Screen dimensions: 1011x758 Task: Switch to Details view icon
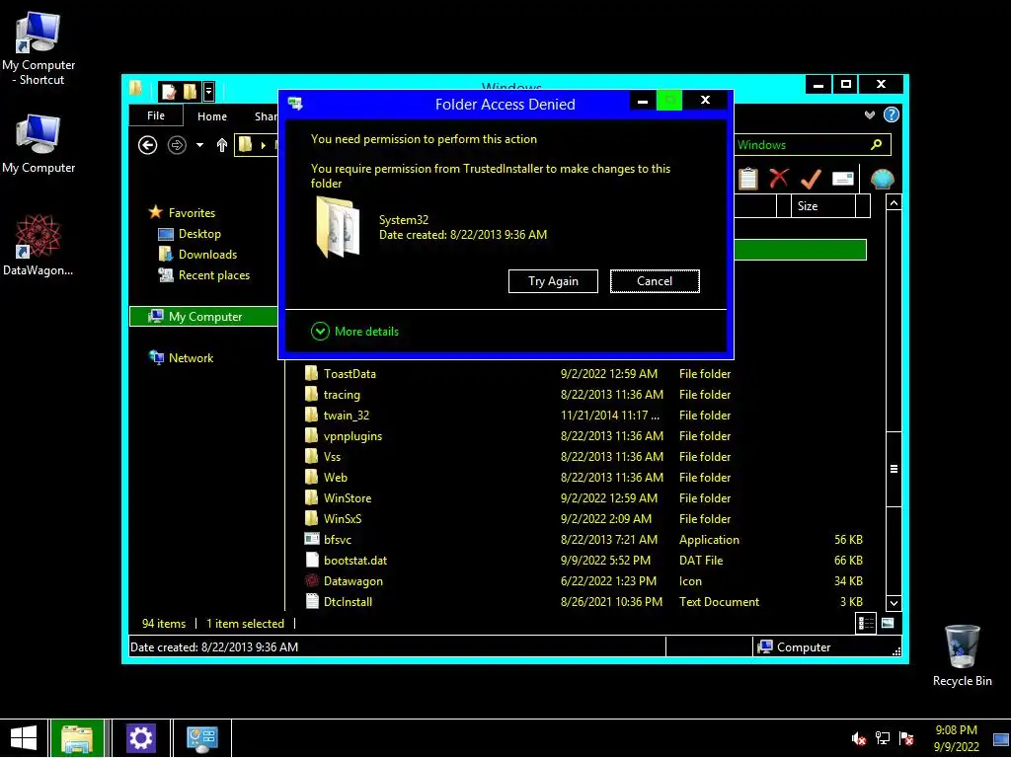pyautogui.click(x=865, y=623)
